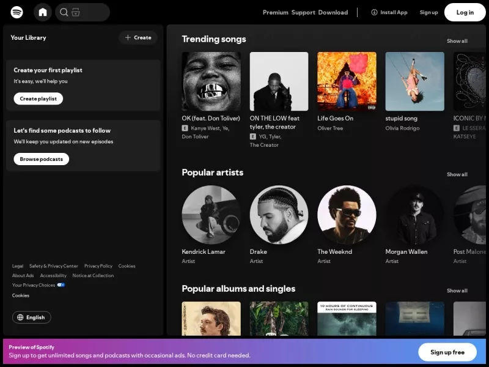Open the Browse icon in search bar
The height and width of the screenshot is (367, 489).
point(76,12)
